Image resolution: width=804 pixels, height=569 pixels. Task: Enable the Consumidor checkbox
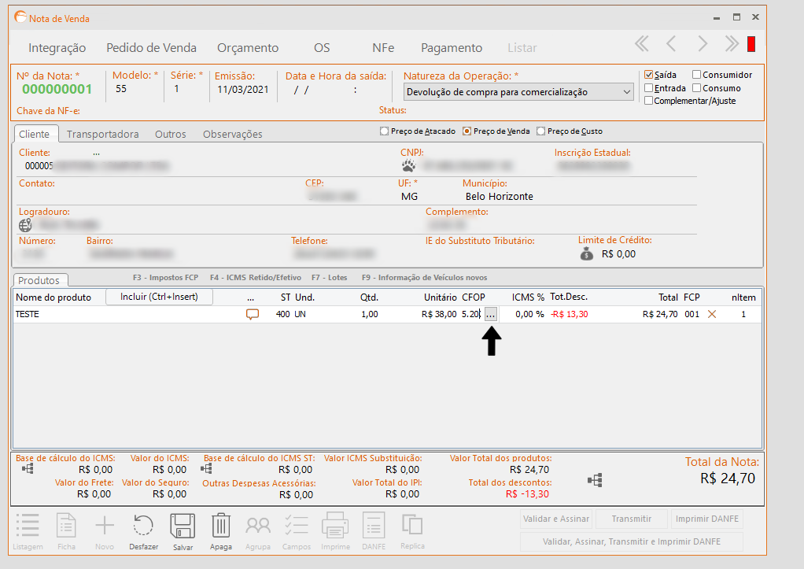point(696,75)
